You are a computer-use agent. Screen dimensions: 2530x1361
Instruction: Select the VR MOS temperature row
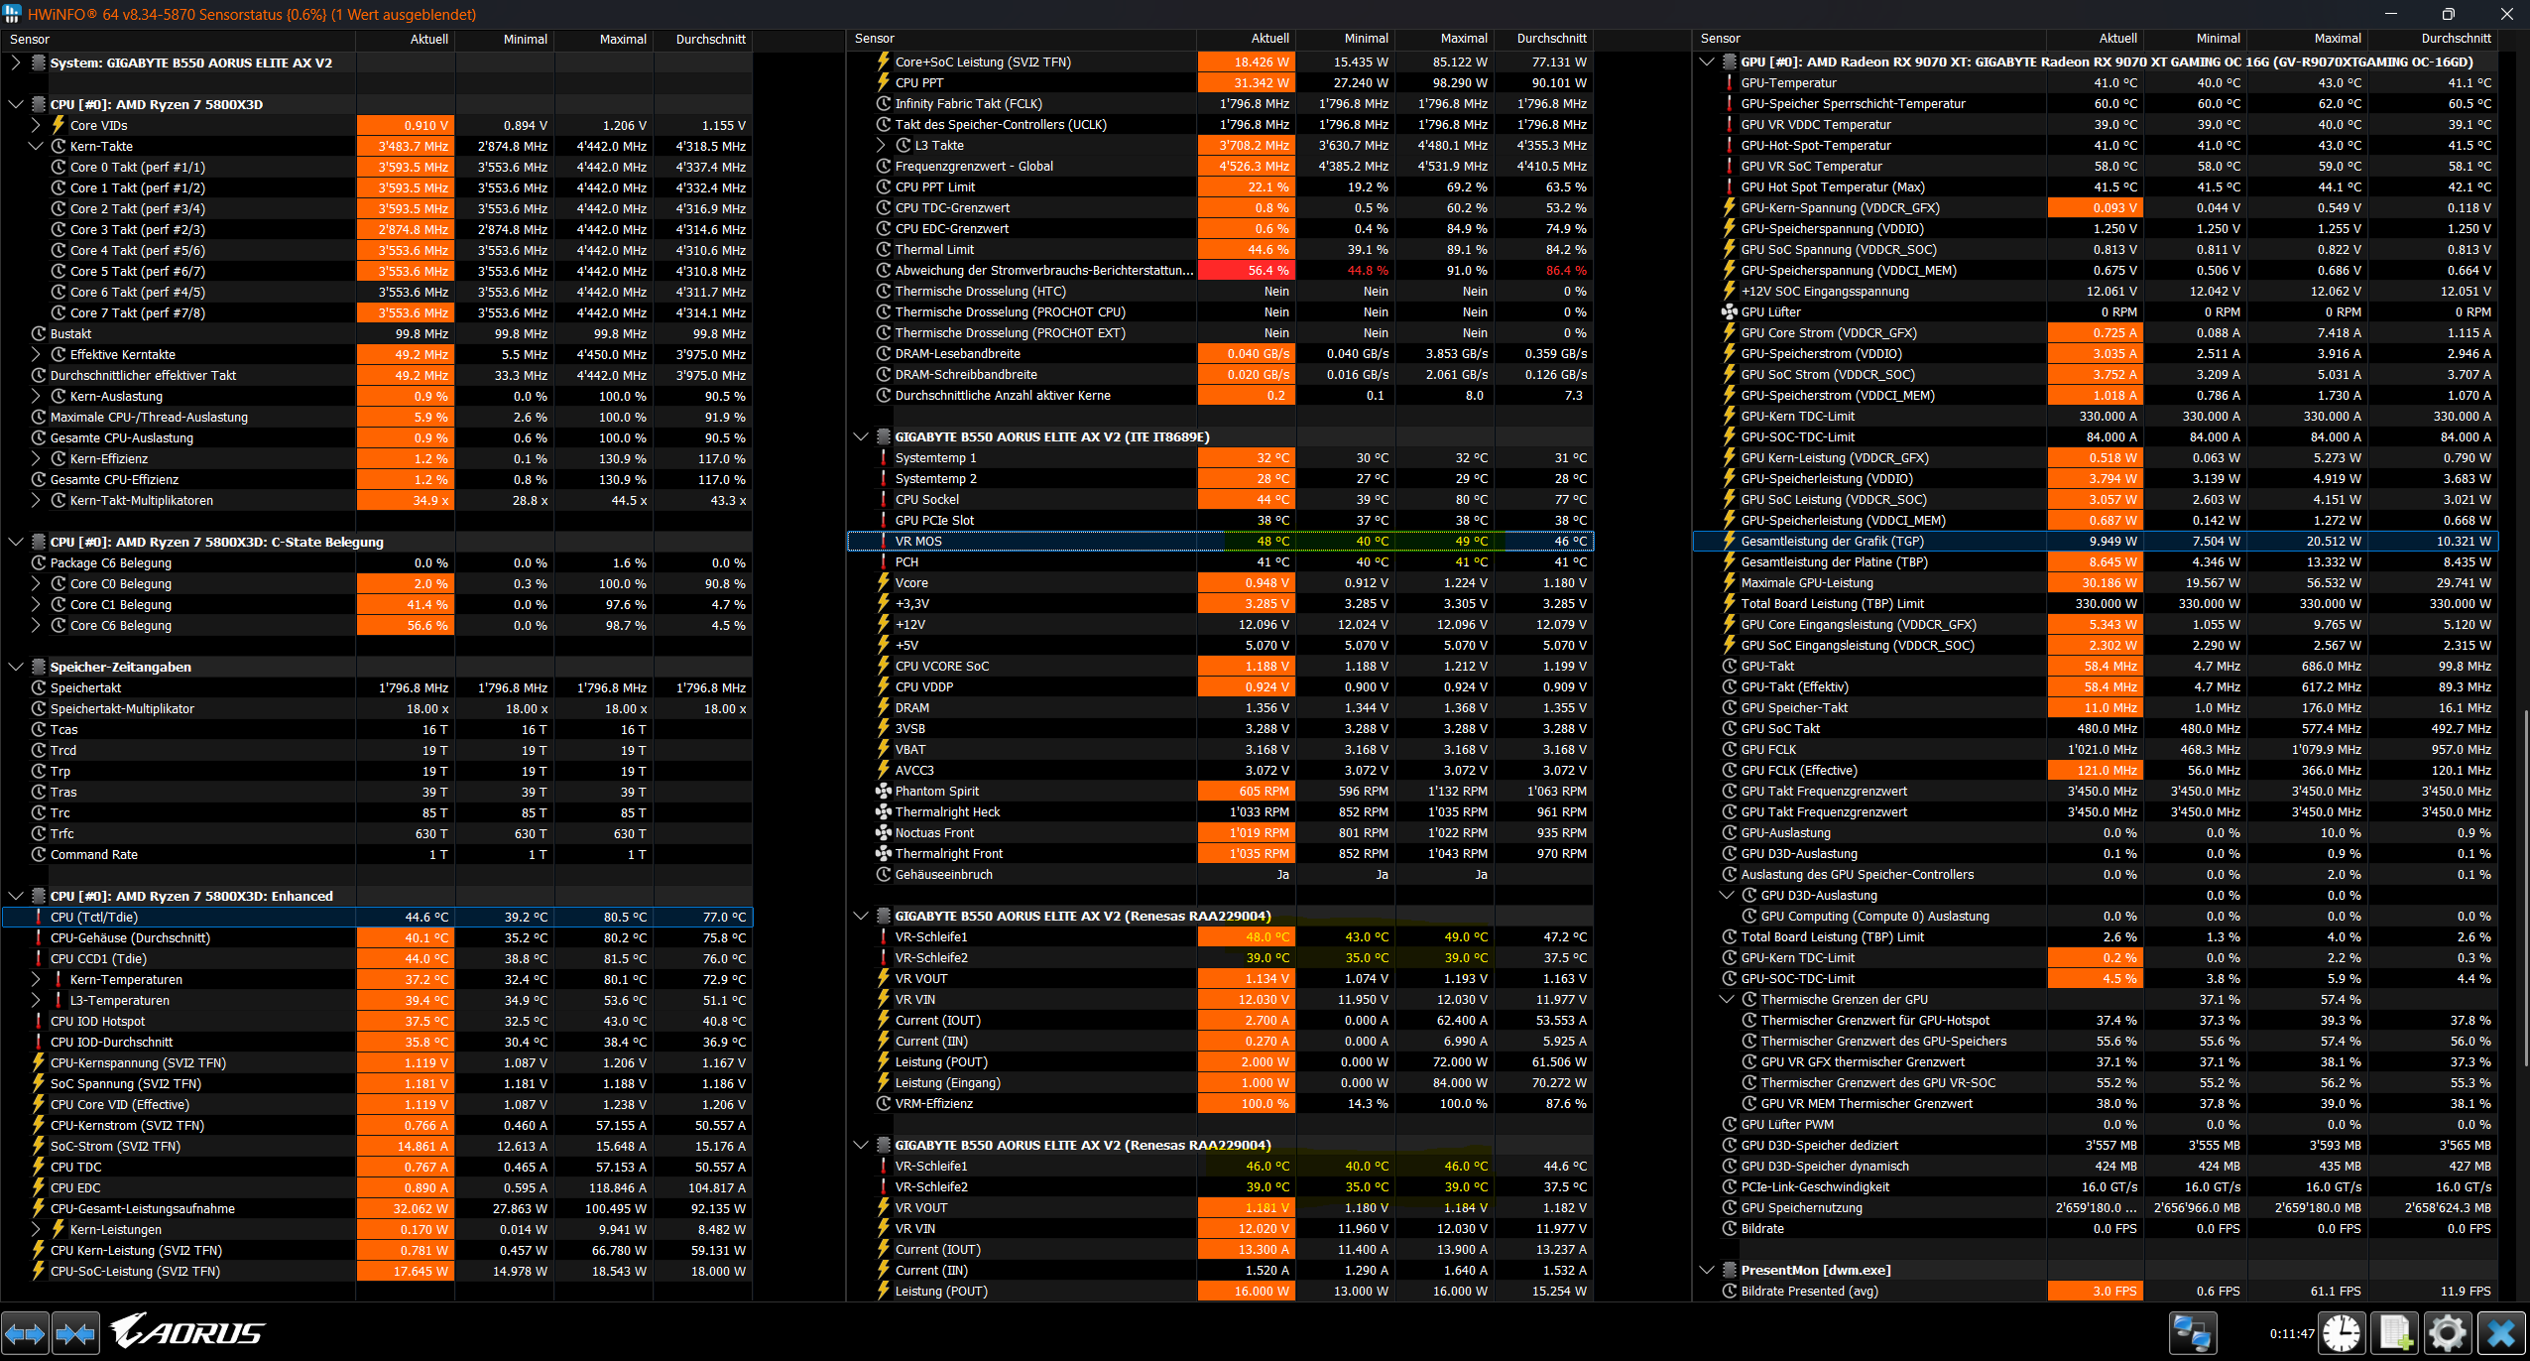(x=918, y=541)
